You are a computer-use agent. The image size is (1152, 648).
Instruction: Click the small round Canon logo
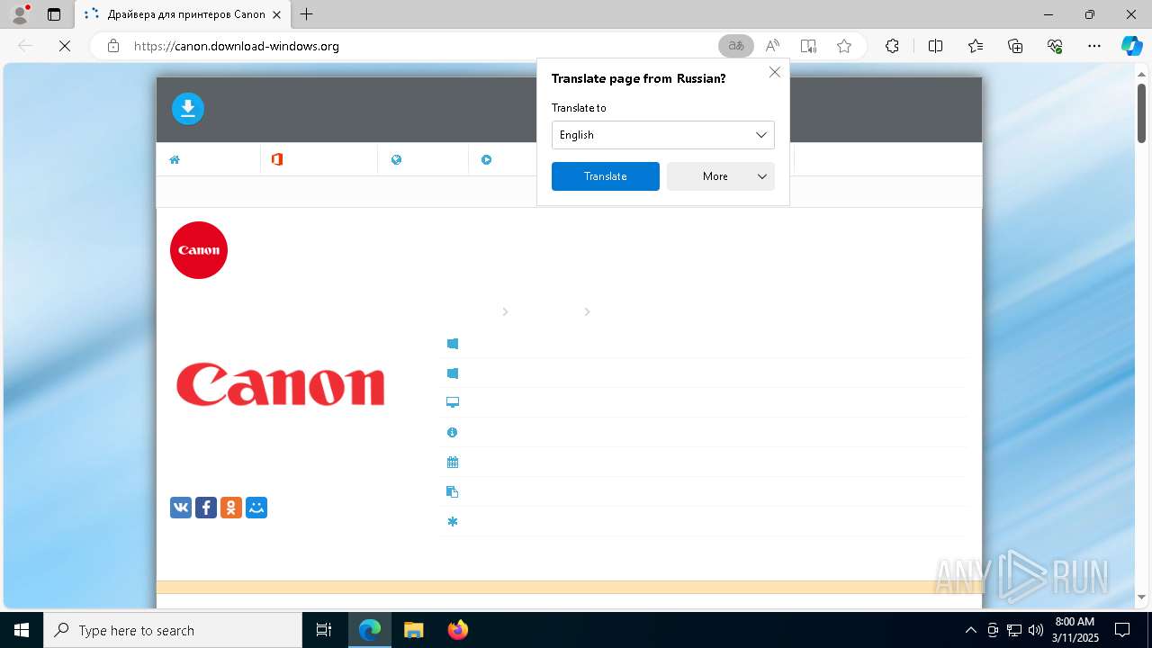click(x=199, y=250)
